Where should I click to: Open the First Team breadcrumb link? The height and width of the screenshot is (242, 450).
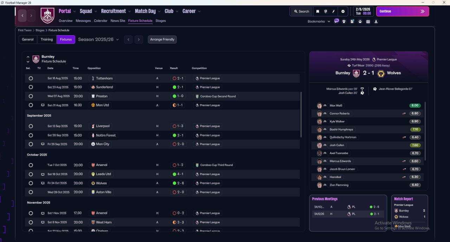point(25,30)
